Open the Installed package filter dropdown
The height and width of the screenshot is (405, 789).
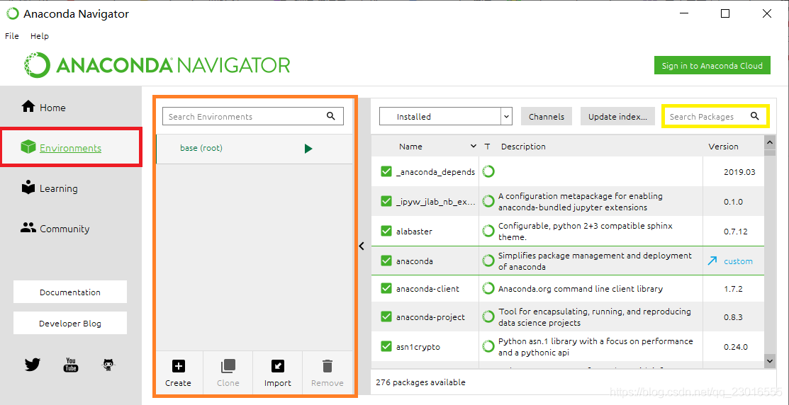(x=445, y=117)
